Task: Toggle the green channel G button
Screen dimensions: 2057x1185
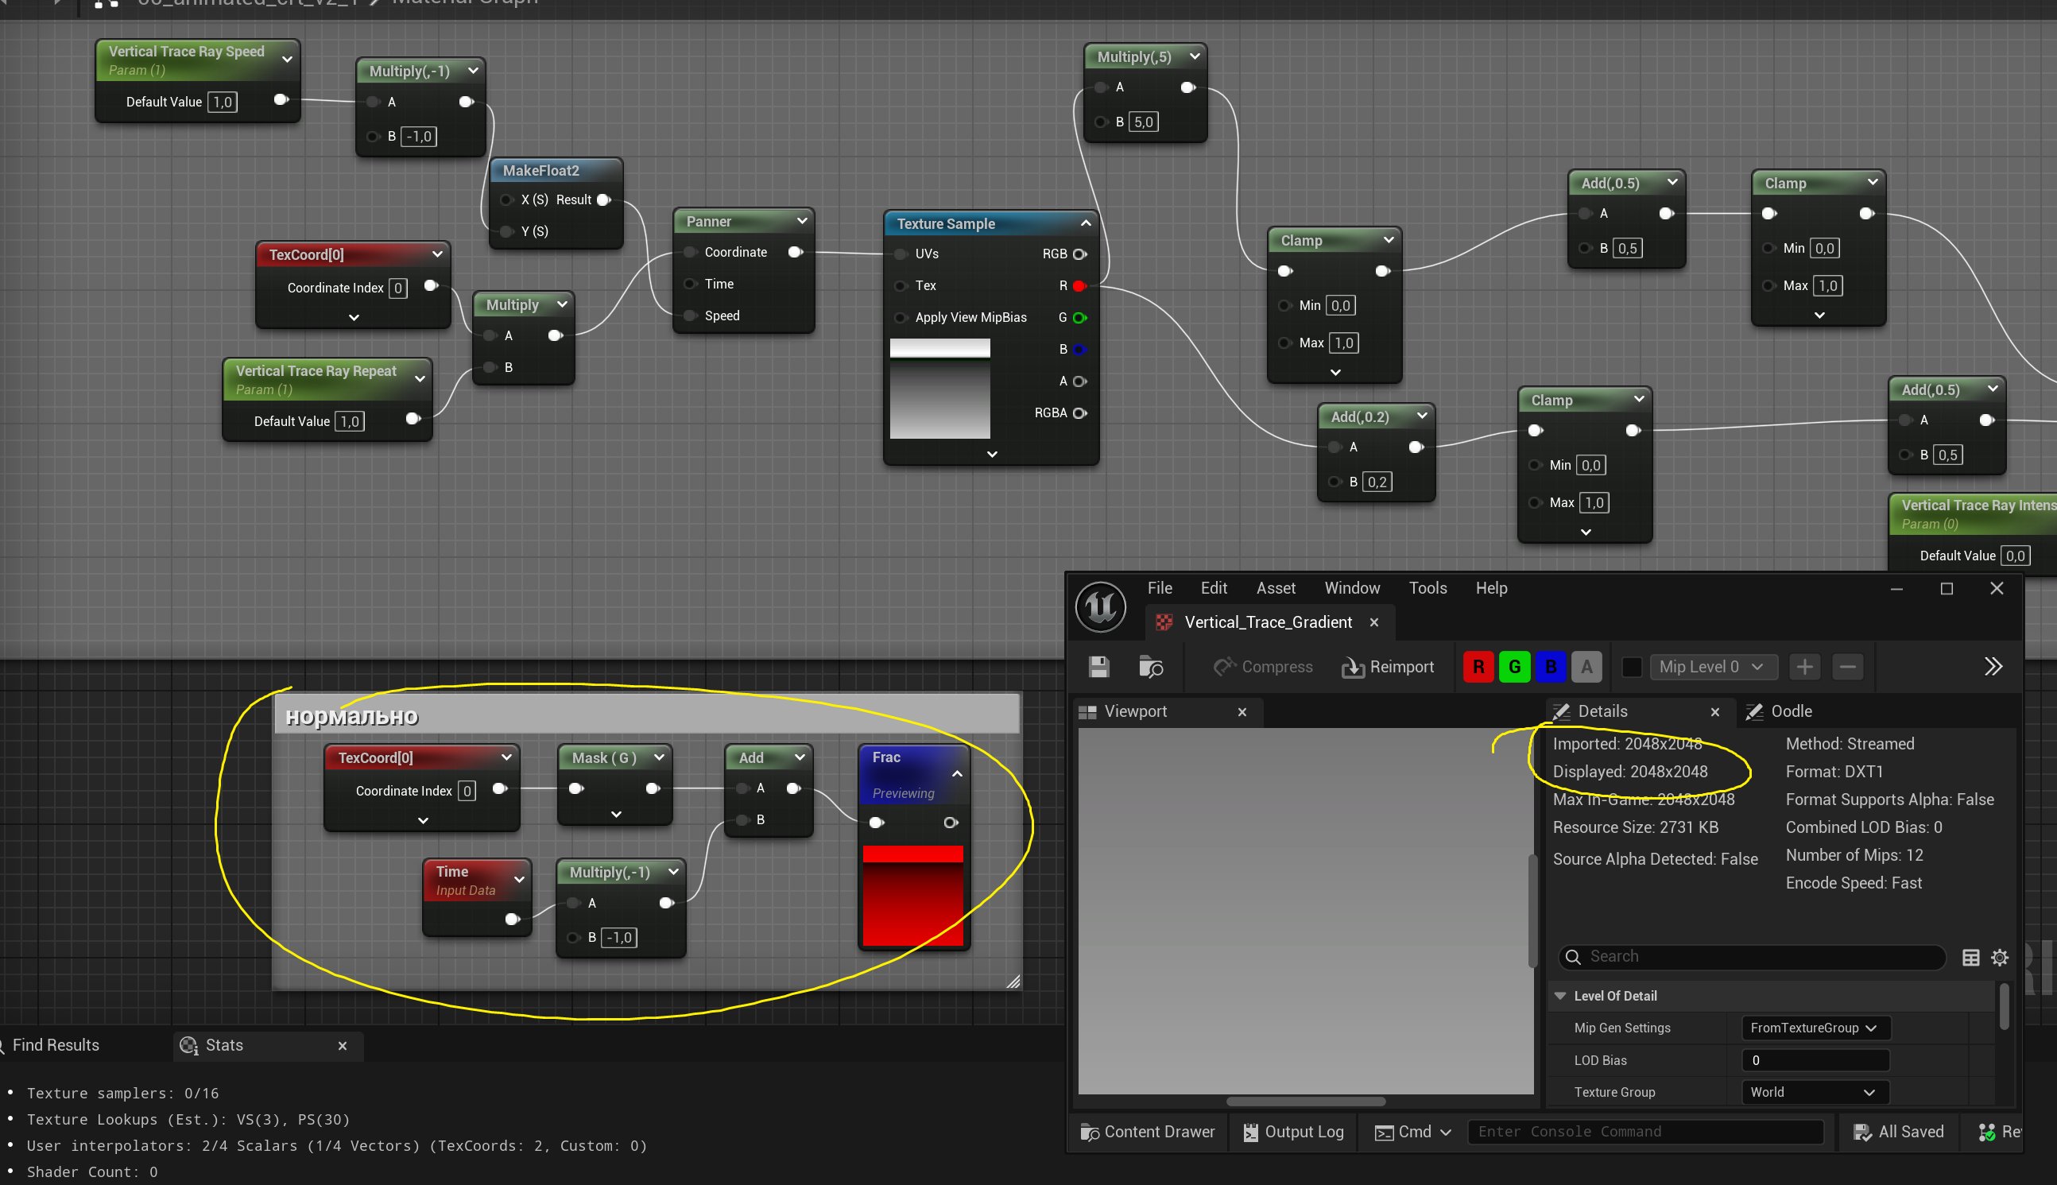Action: tap(1513, 667)
